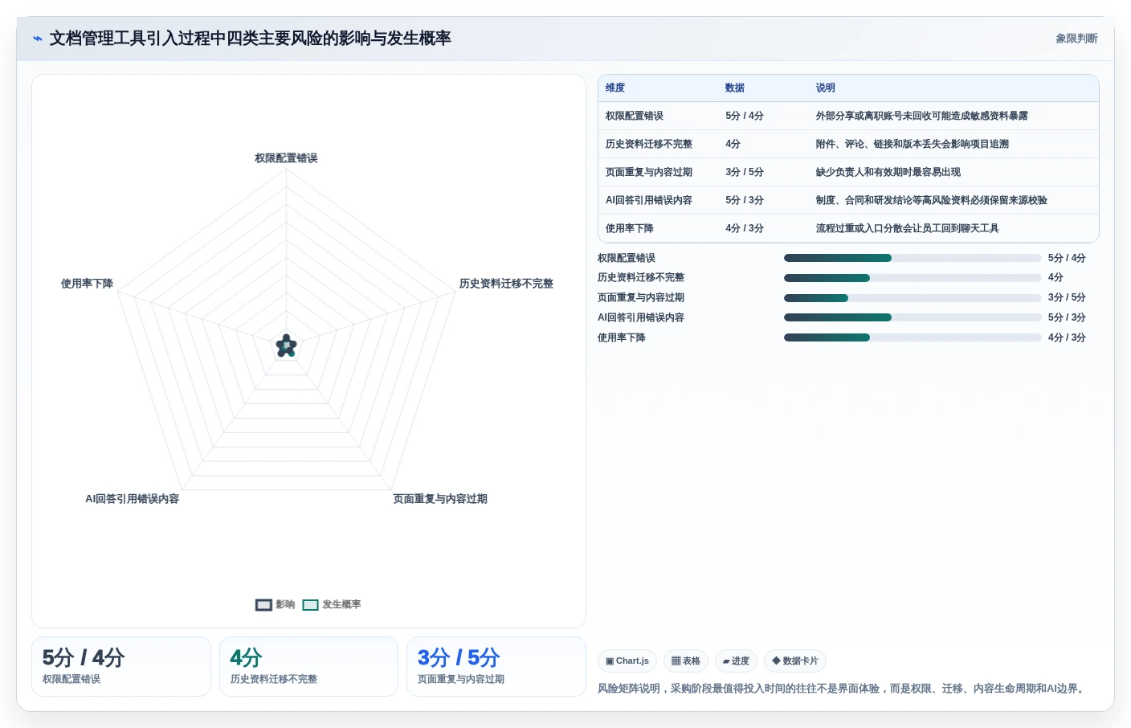1131x728 pixels.
Task: Click radar axis label 权限配置错误
Action: [286, 158]
